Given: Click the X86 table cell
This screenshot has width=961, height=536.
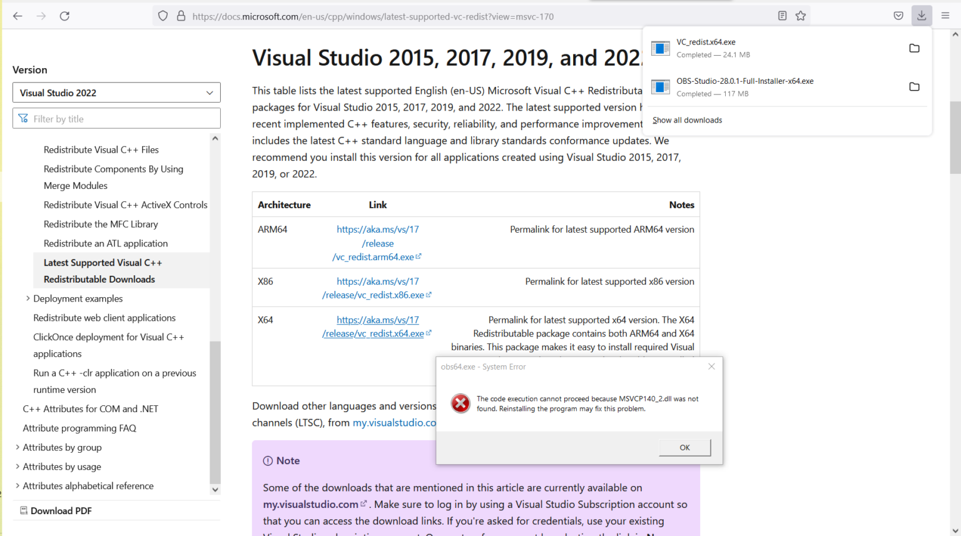Looking at the screenshot, I should click(x=265, y=281).
